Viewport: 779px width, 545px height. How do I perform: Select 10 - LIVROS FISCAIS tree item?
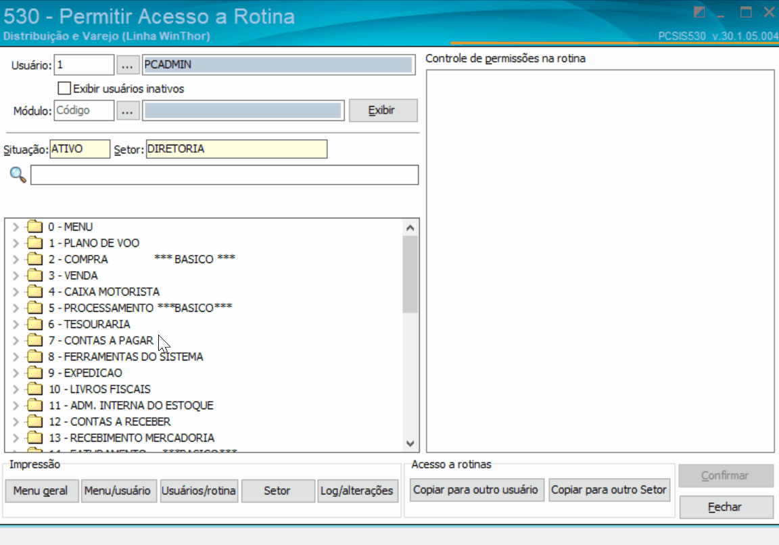click(99, 389)
